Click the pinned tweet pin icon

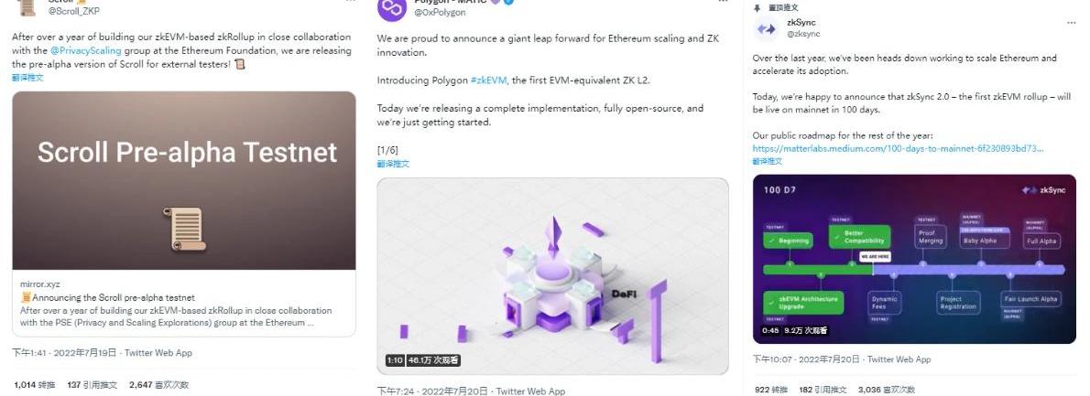pyautogui.click(x=758, y=7)
